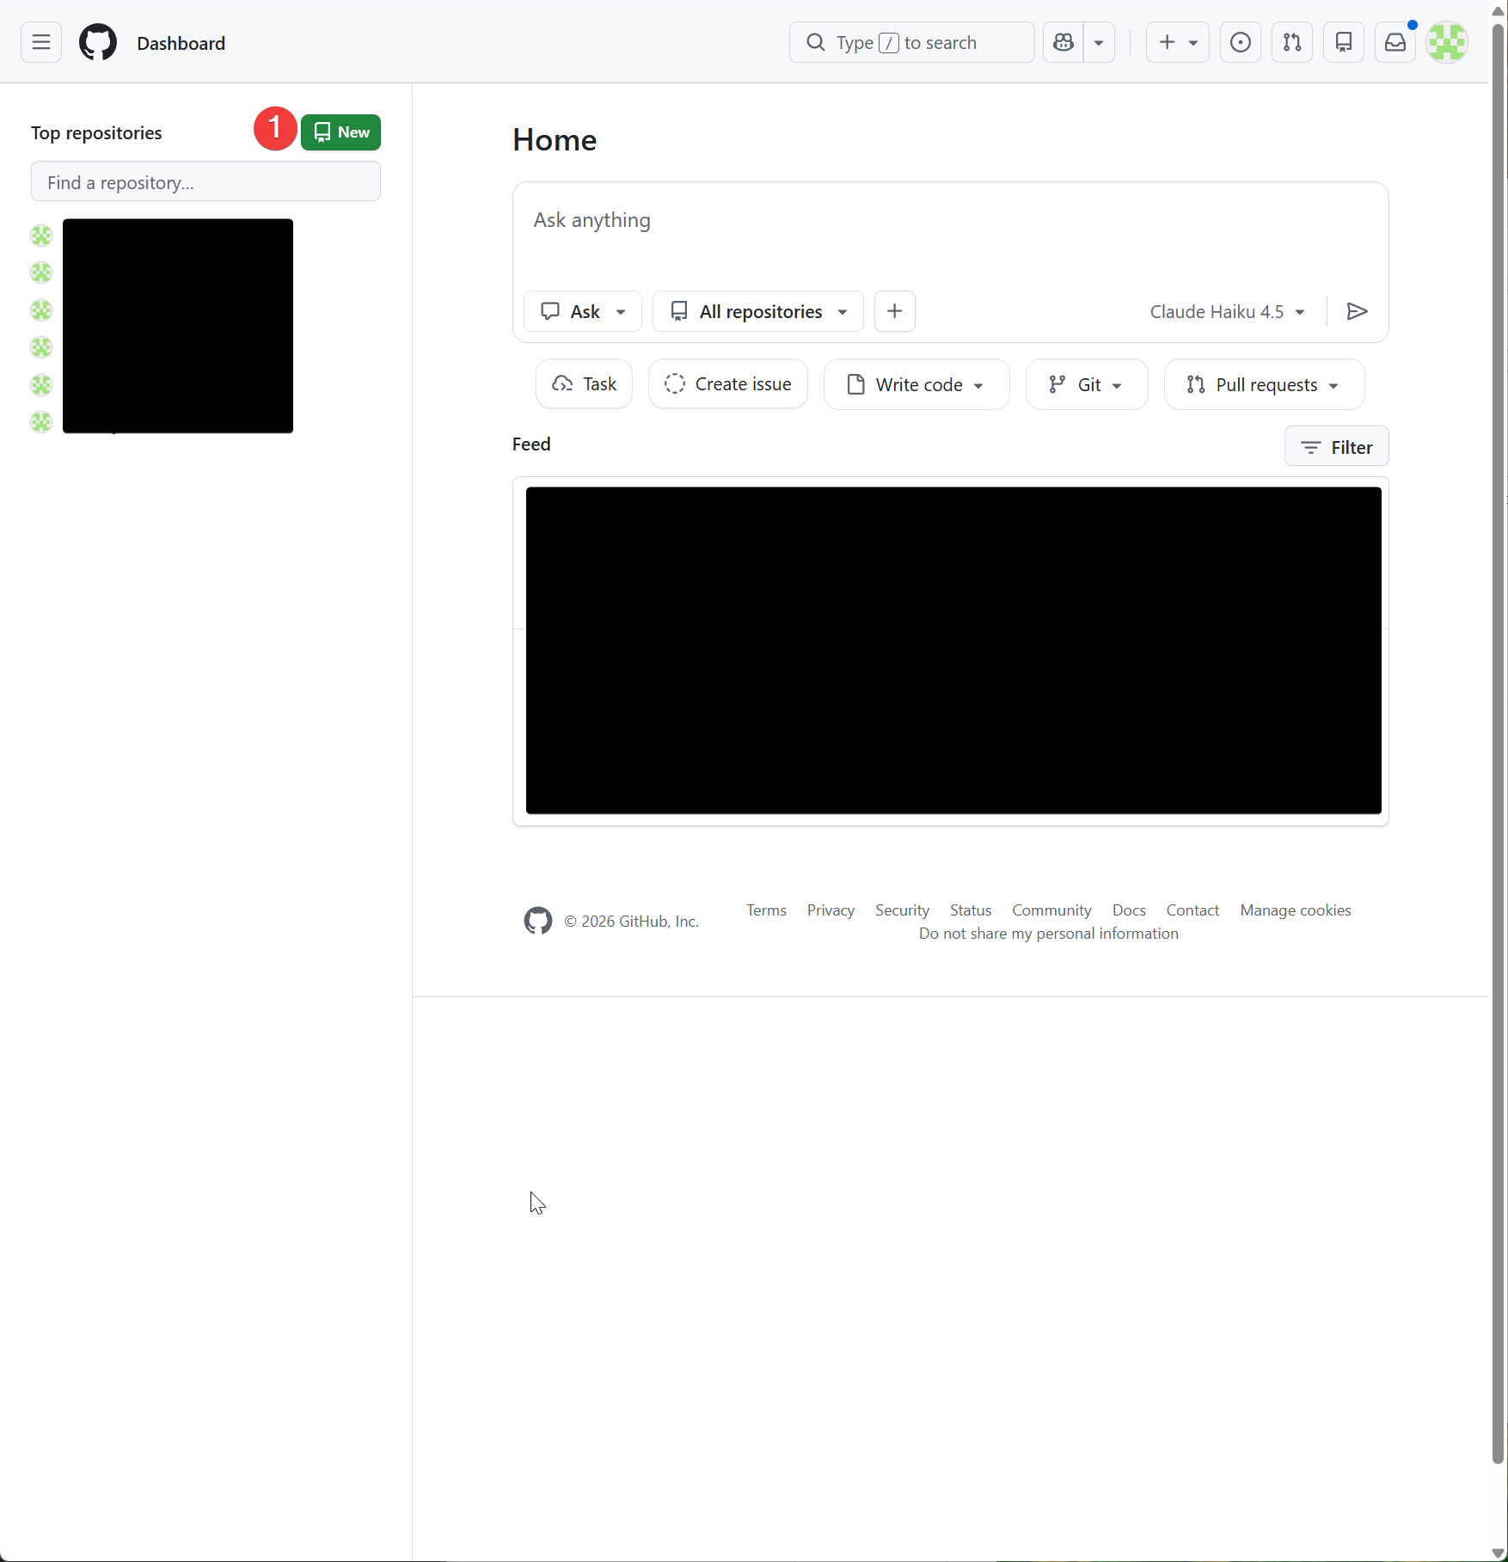The height and width of the screenshot is (1562, 1508).
Task: Open the user avatar menu
Action: click(x=1447, y=42)
